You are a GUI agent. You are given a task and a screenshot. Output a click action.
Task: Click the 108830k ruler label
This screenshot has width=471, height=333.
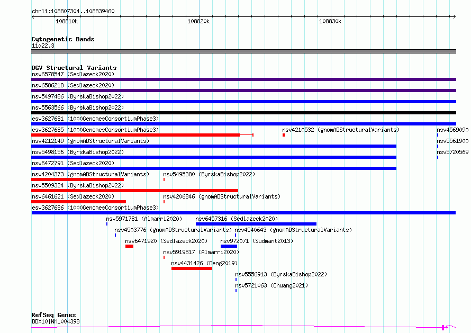click(330, 21)
